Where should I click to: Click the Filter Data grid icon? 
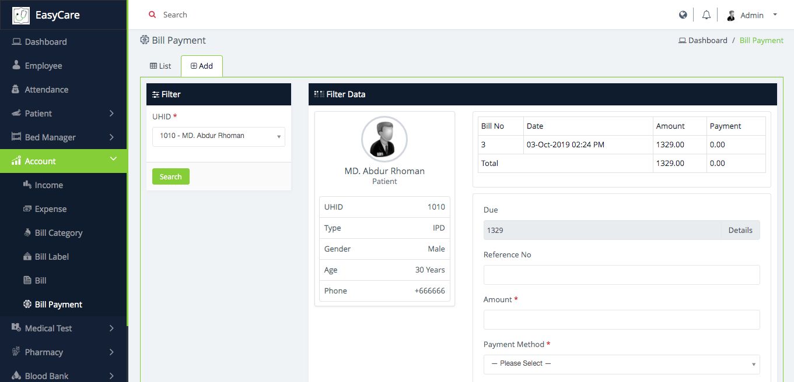pyautogui.click(x=319, y=94)
